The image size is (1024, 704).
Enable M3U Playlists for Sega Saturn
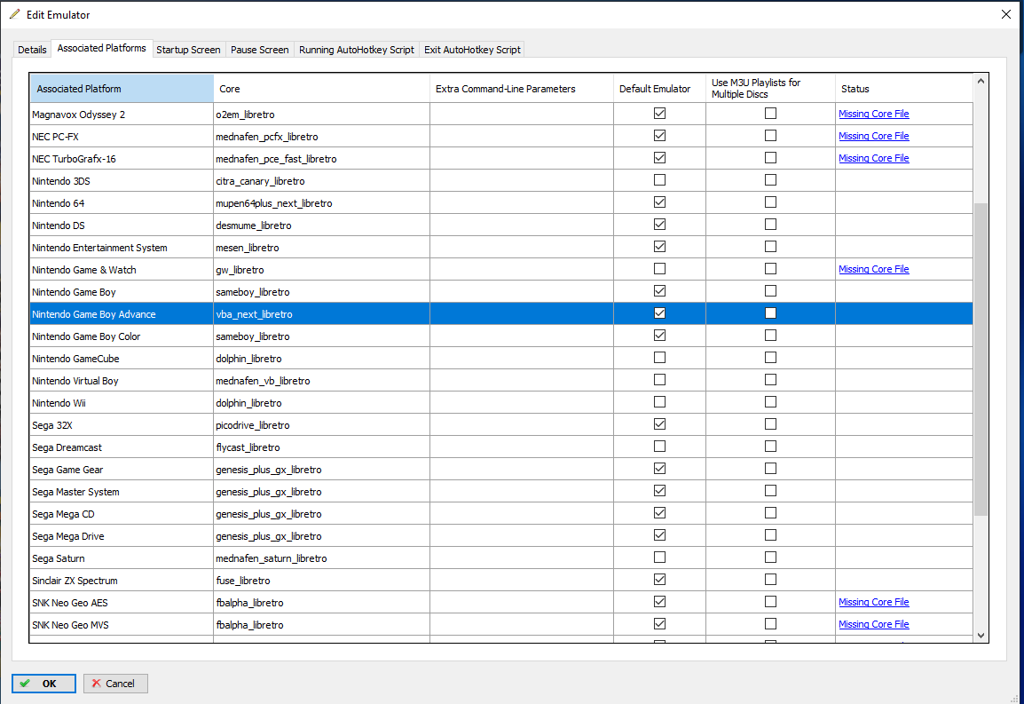pos(770,558)
